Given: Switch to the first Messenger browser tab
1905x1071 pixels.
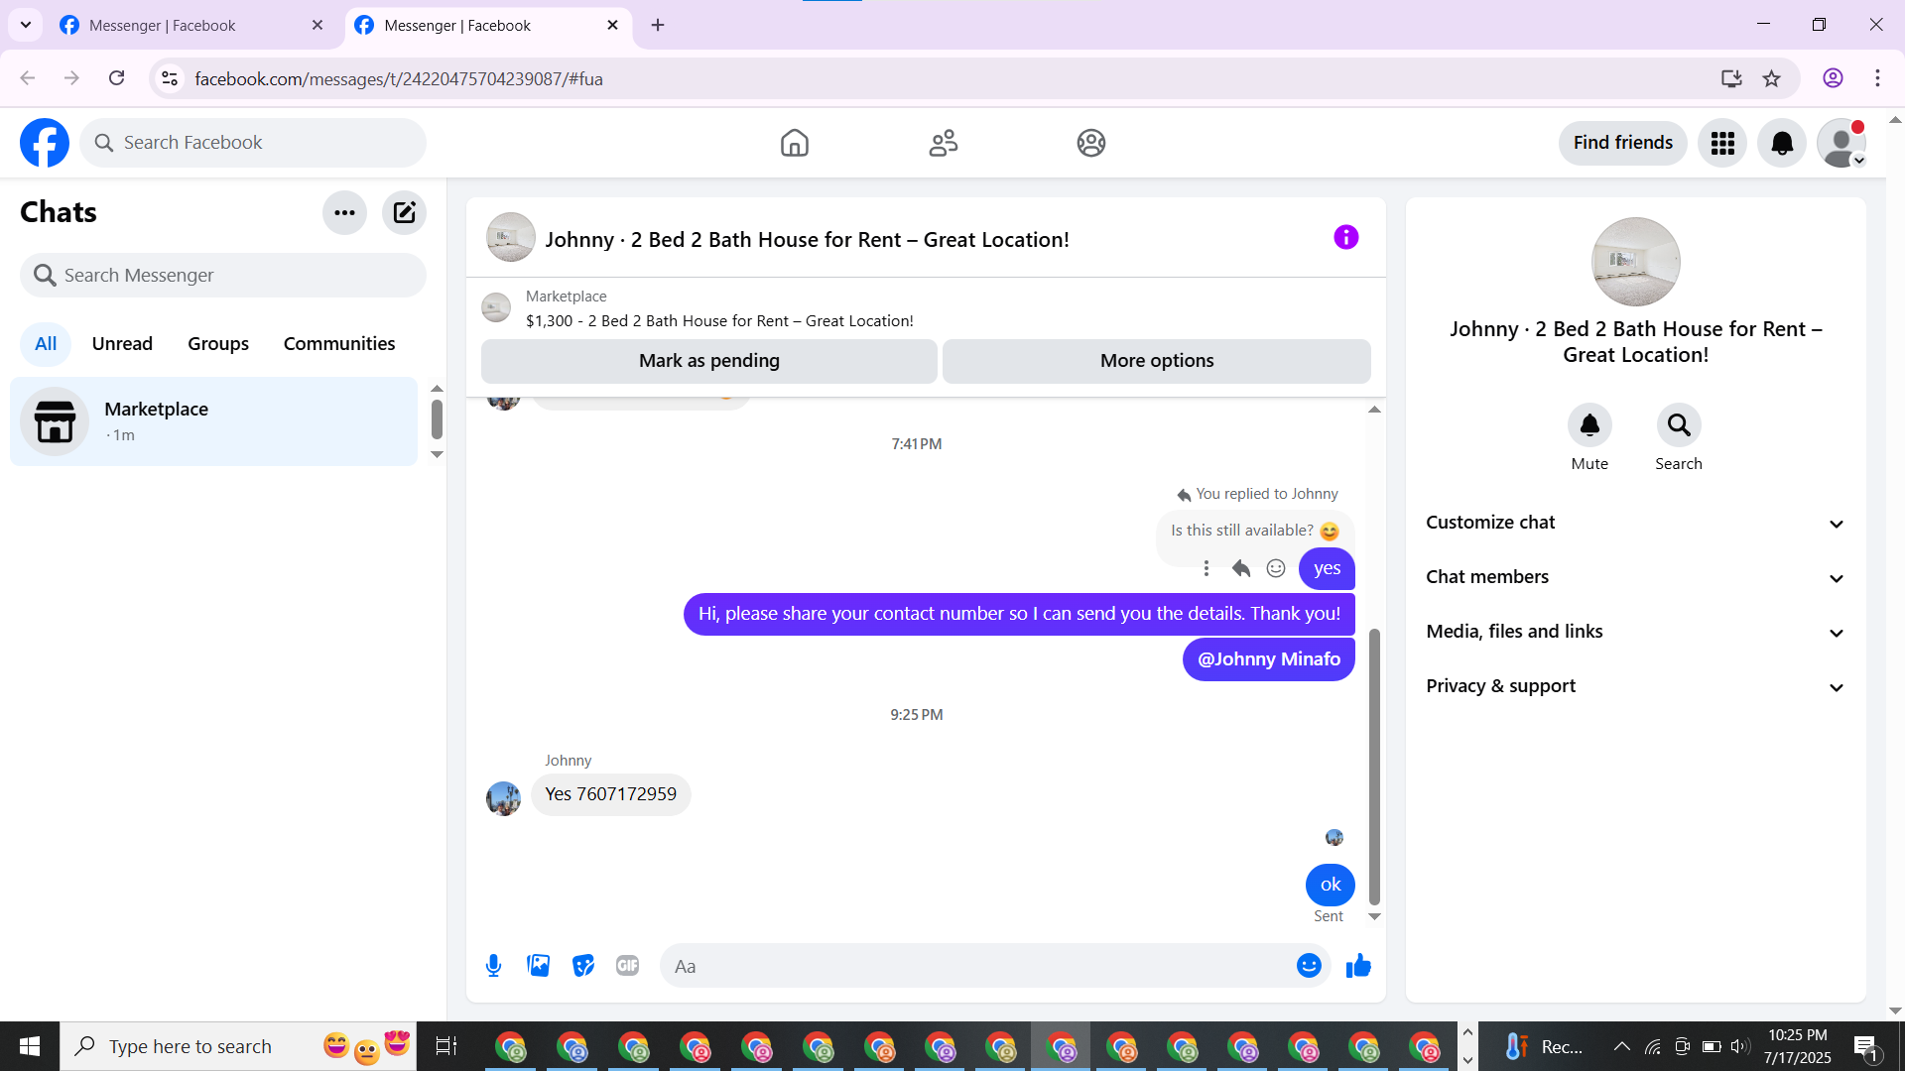Looking at the screenshot, I should 190,26.
